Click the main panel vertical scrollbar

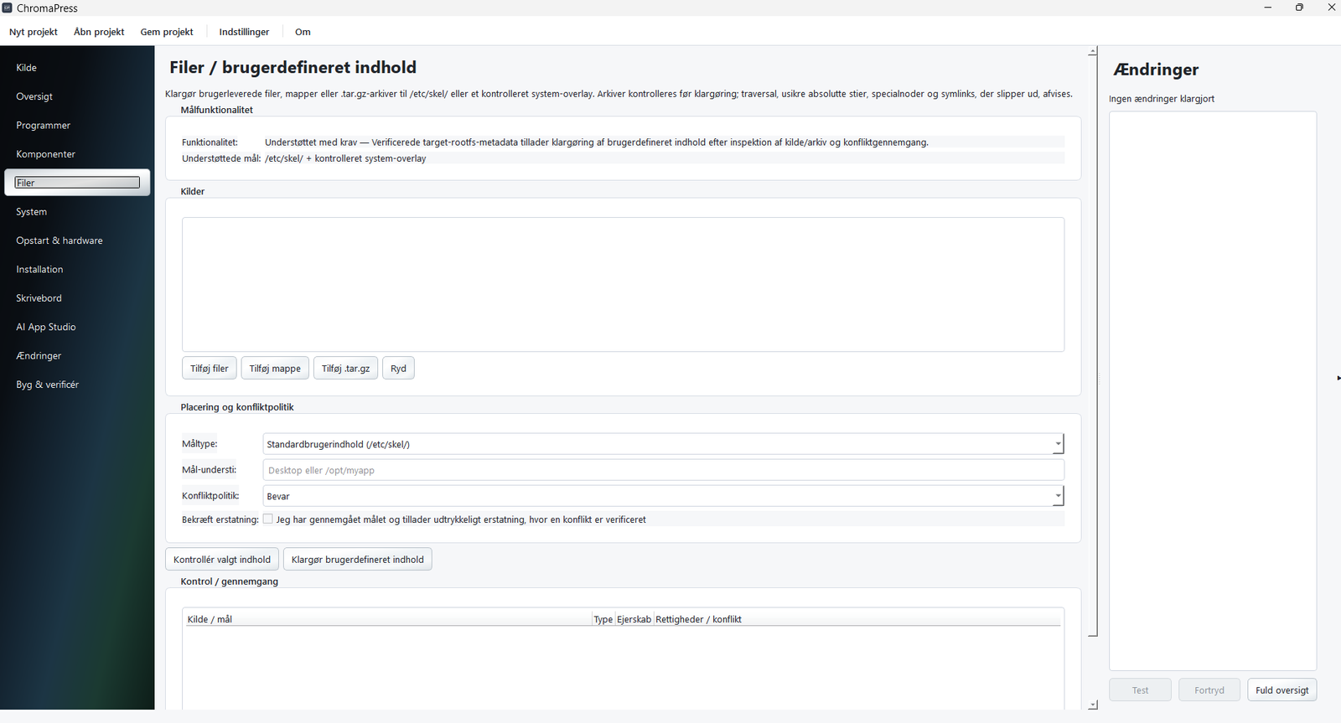point(1093,347)
